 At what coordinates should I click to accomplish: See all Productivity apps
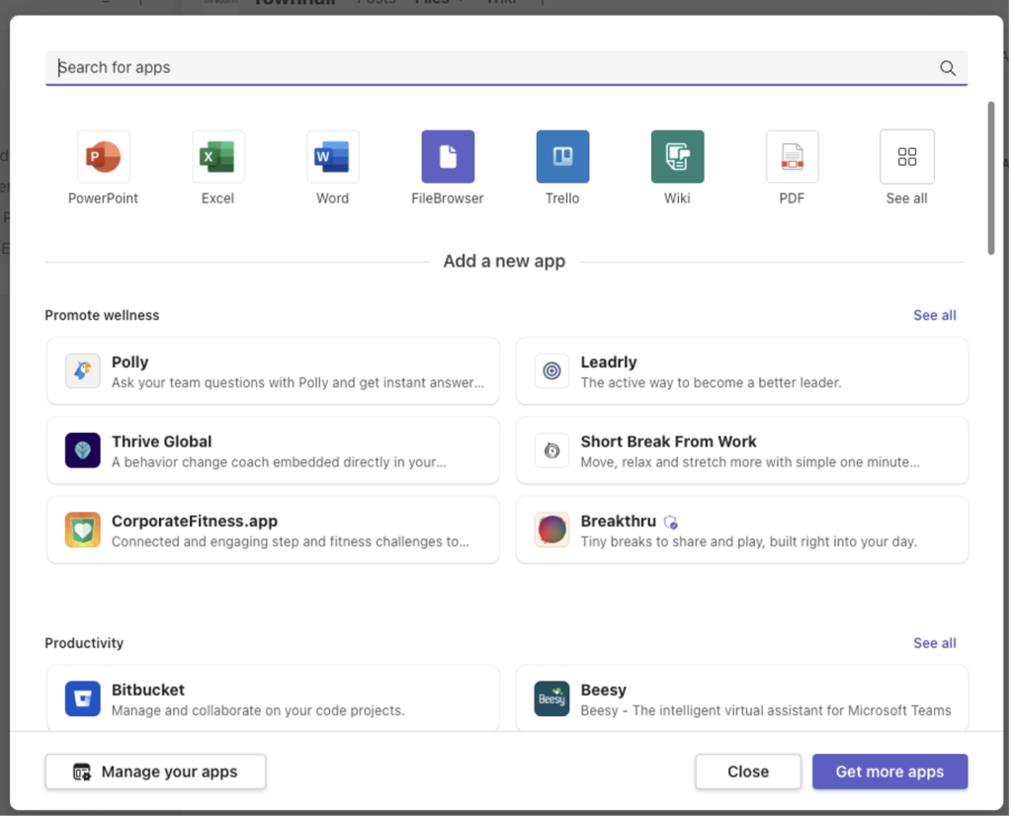pos(935,643)
